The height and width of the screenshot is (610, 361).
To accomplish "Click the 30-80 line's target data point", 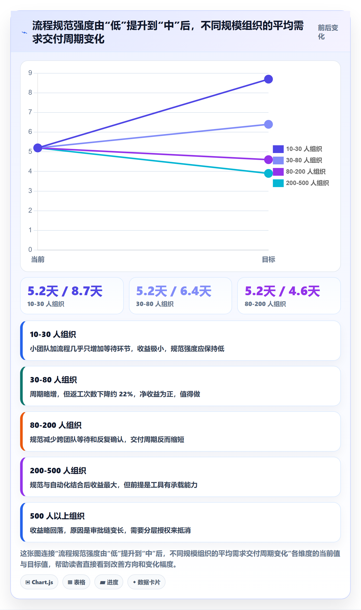I will pyautogui.click(x=268, y=124).
